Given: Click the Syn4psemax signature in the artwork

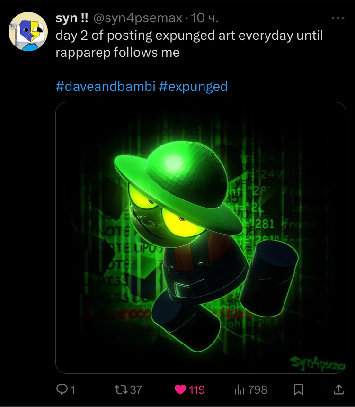Looking at the screenshot, I should point(318,363).
